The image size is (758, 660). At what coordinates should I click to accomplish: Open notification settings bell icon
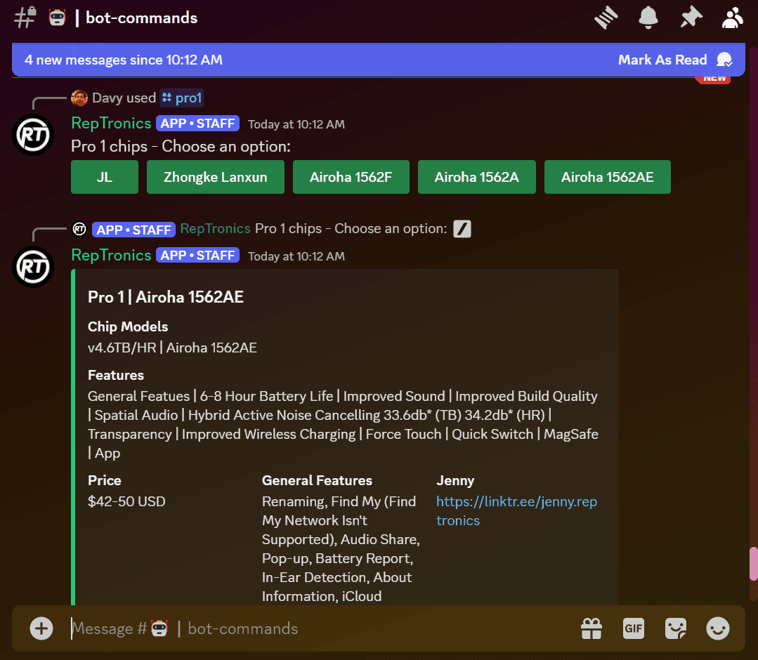pos(648,18)
